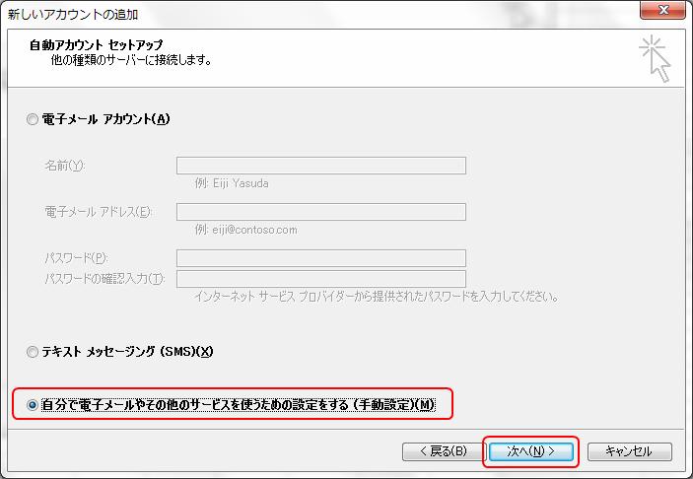The image size is (693, 479).
Task: Click the 例: Eiji Yasuda hint text
Action: [232, 183]
